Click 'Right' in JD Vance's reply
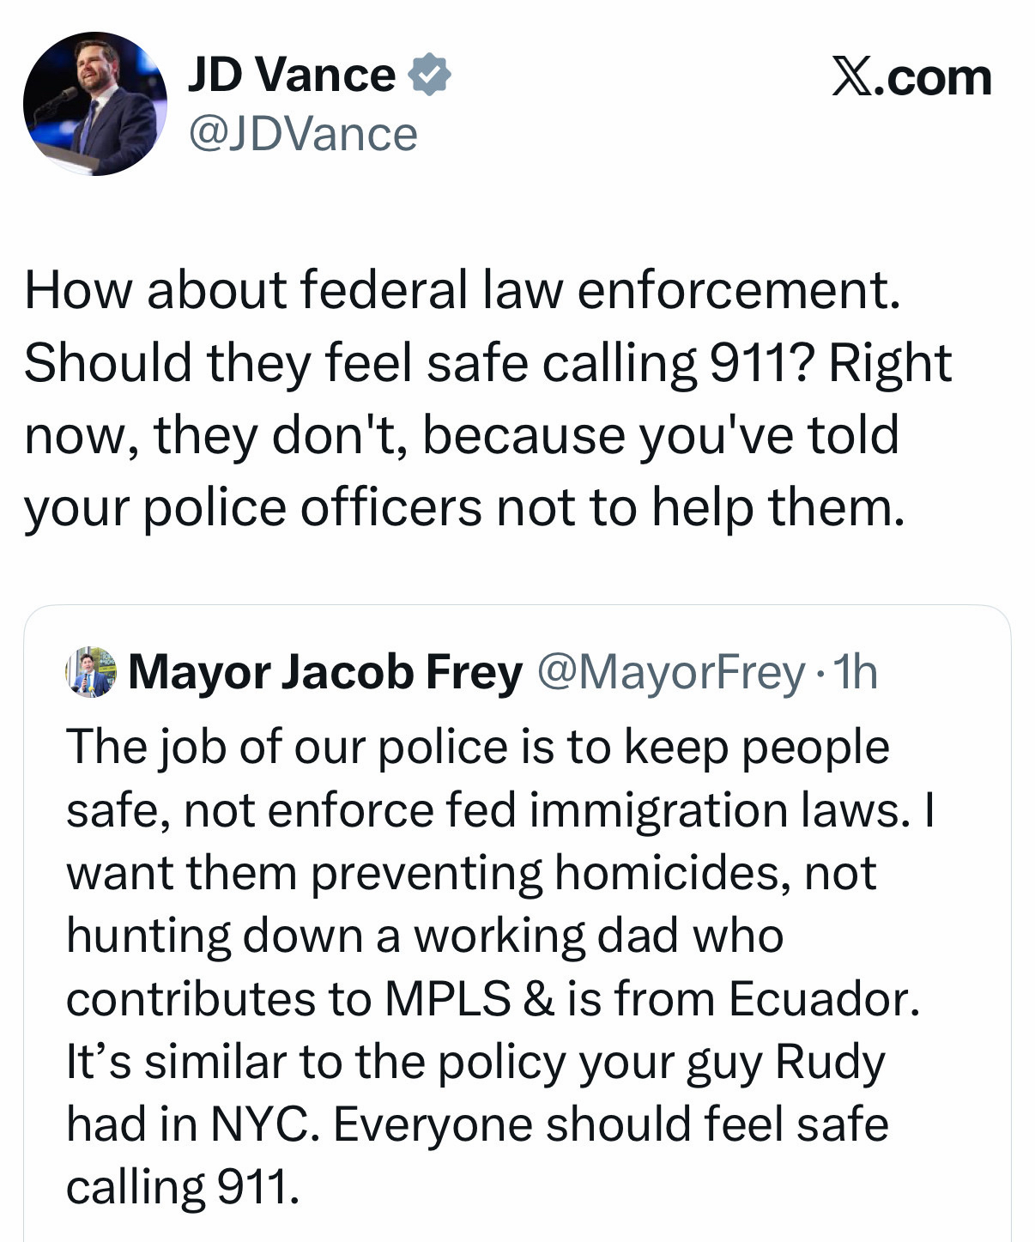The image size is (1035, 1242). tap(890, 362)
